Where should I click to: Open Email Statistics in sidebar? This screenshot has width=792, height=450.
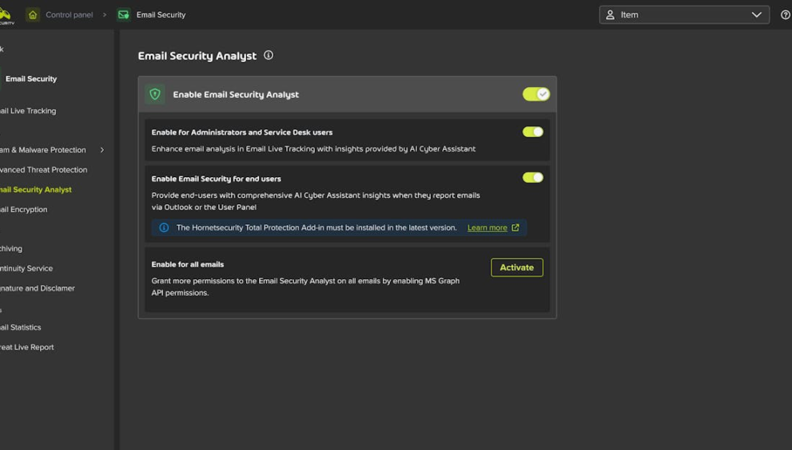[x=21, y=327]
